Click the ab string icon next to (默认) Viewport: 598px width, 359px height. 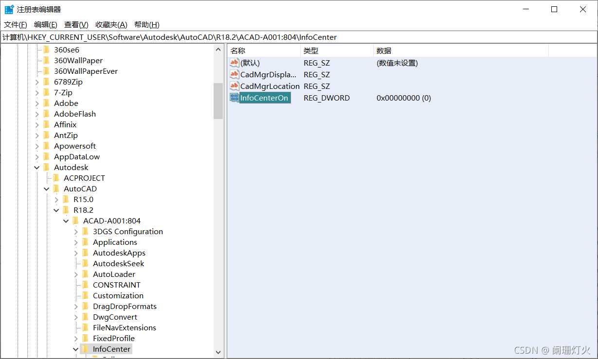coord(234,63)
